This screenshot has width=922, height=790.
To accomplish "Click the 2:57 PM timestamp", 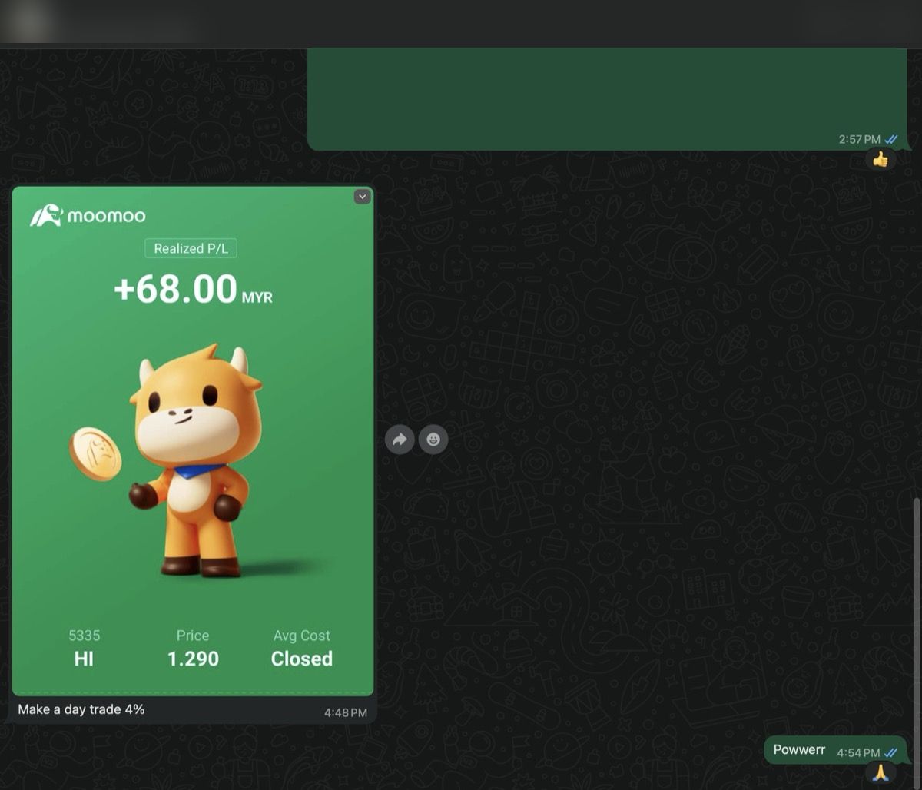I will tap(860, 139).
